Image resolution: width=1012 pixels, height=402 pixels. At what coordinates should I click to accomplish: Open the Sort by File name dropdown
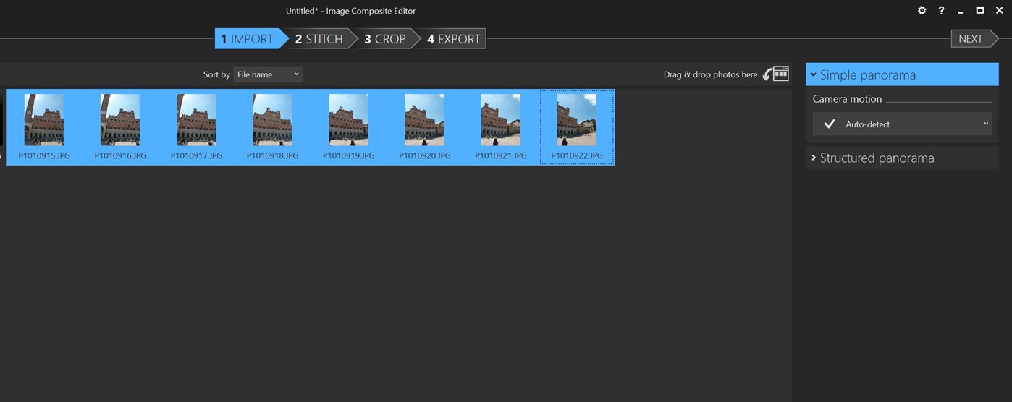click(268, 74)
